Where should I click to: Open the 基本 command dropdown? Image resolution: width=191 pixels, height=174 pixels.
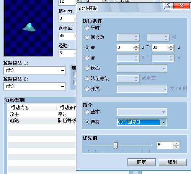142,112
